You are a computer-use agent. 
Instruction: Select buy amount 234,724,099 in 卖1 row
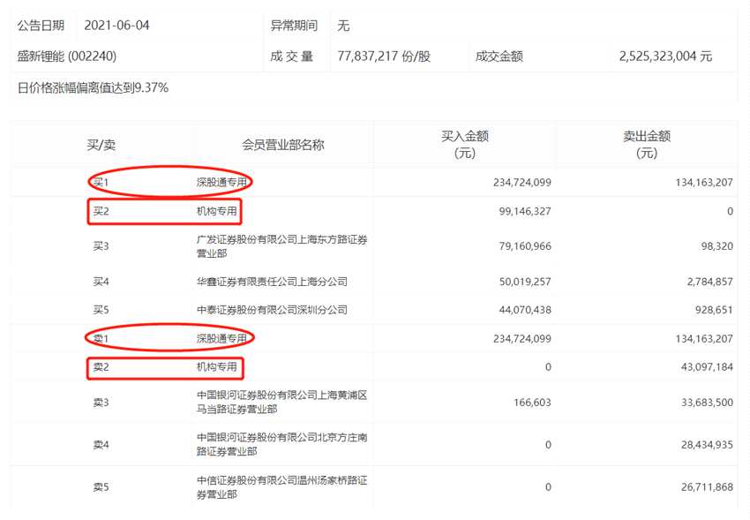(521, 338)
